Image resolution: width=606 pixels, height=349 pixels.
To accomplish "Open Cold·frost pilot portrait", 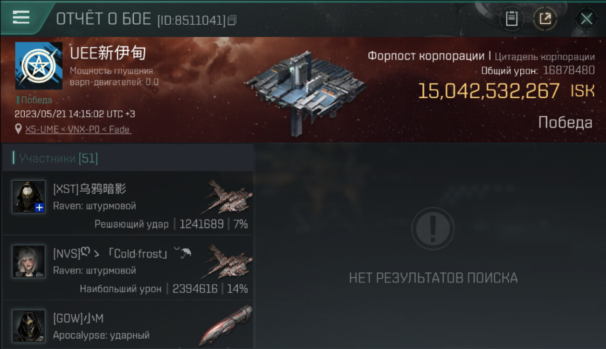I will tap(29, 262).
